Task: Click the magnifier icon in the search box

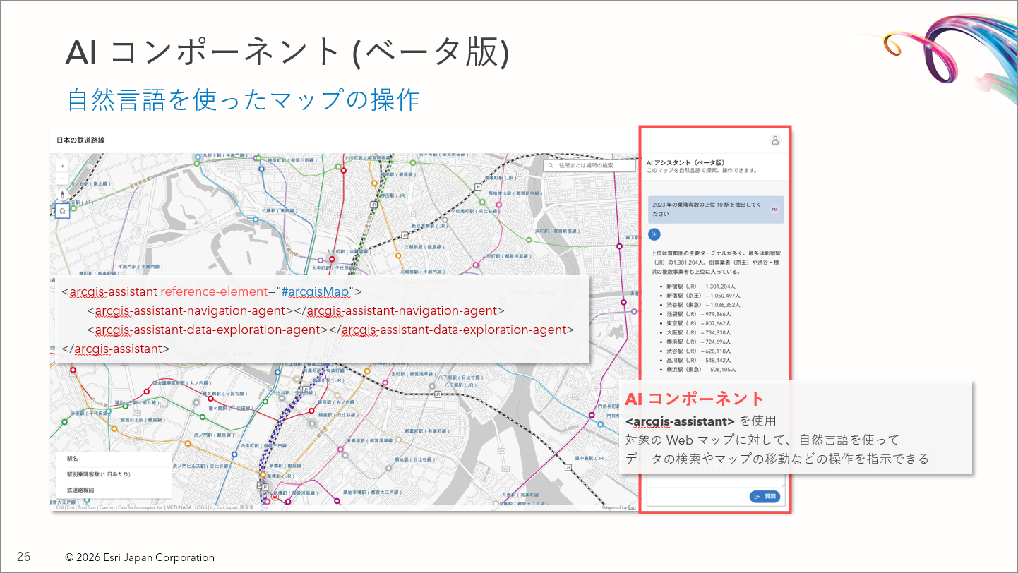Action: [x=551, y=165]
